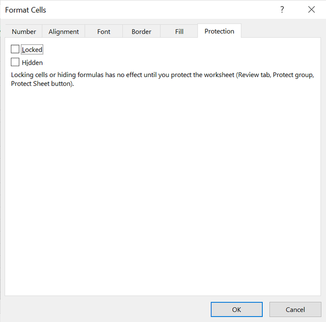Click the blank area of Protection panel
Image resolution: width=326 pixels, height=322 pixels.
[163, 188]
